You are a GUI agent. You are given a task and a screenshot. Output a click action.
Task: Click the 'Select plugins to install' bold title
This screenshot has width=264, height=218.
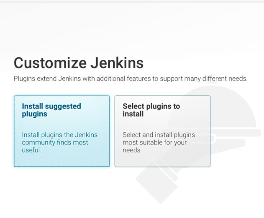(x=151, y=110)
